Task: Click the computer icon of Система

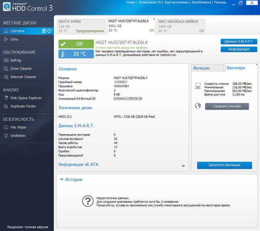Action: 6,31
